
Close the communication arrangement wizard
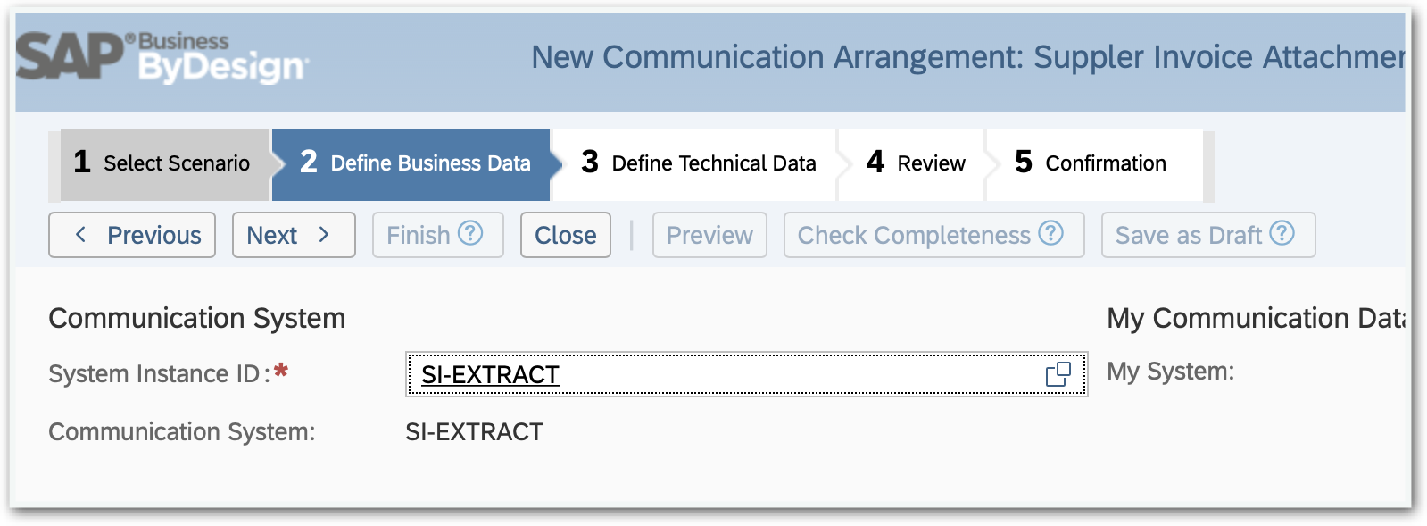pyautogui.click(x=565, y=235)
